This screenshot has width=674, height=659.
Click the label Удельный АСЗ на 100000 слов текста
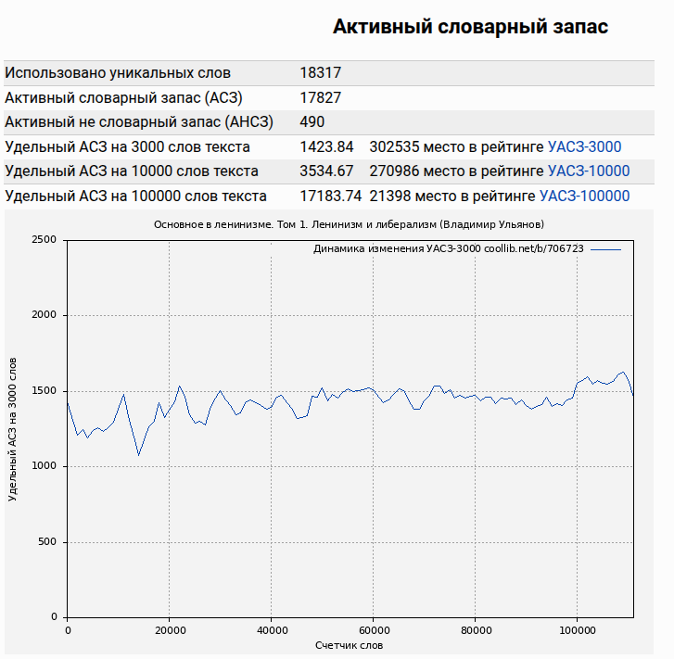(135, 196)
